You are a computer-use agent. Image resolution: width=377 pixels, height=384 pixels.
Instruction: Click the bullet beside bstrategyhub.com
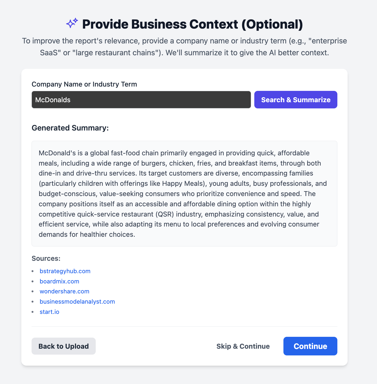[33, 271]
